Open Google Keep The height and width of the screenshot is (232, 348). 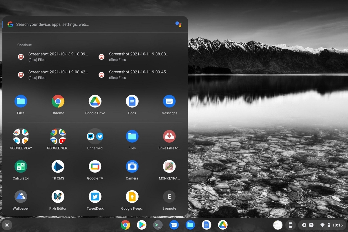pos(132,196)
